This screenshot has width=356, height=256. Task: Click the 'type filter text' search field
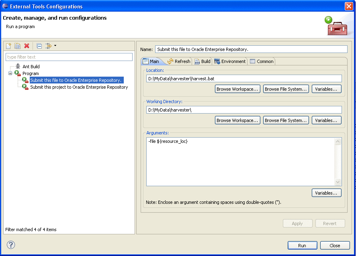pyautogui.click(x=69, y=57)
